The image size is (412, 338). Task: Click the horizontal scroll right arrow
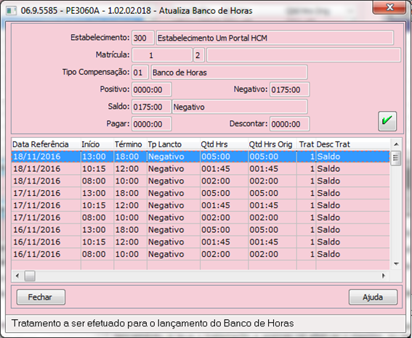[384, 276]
